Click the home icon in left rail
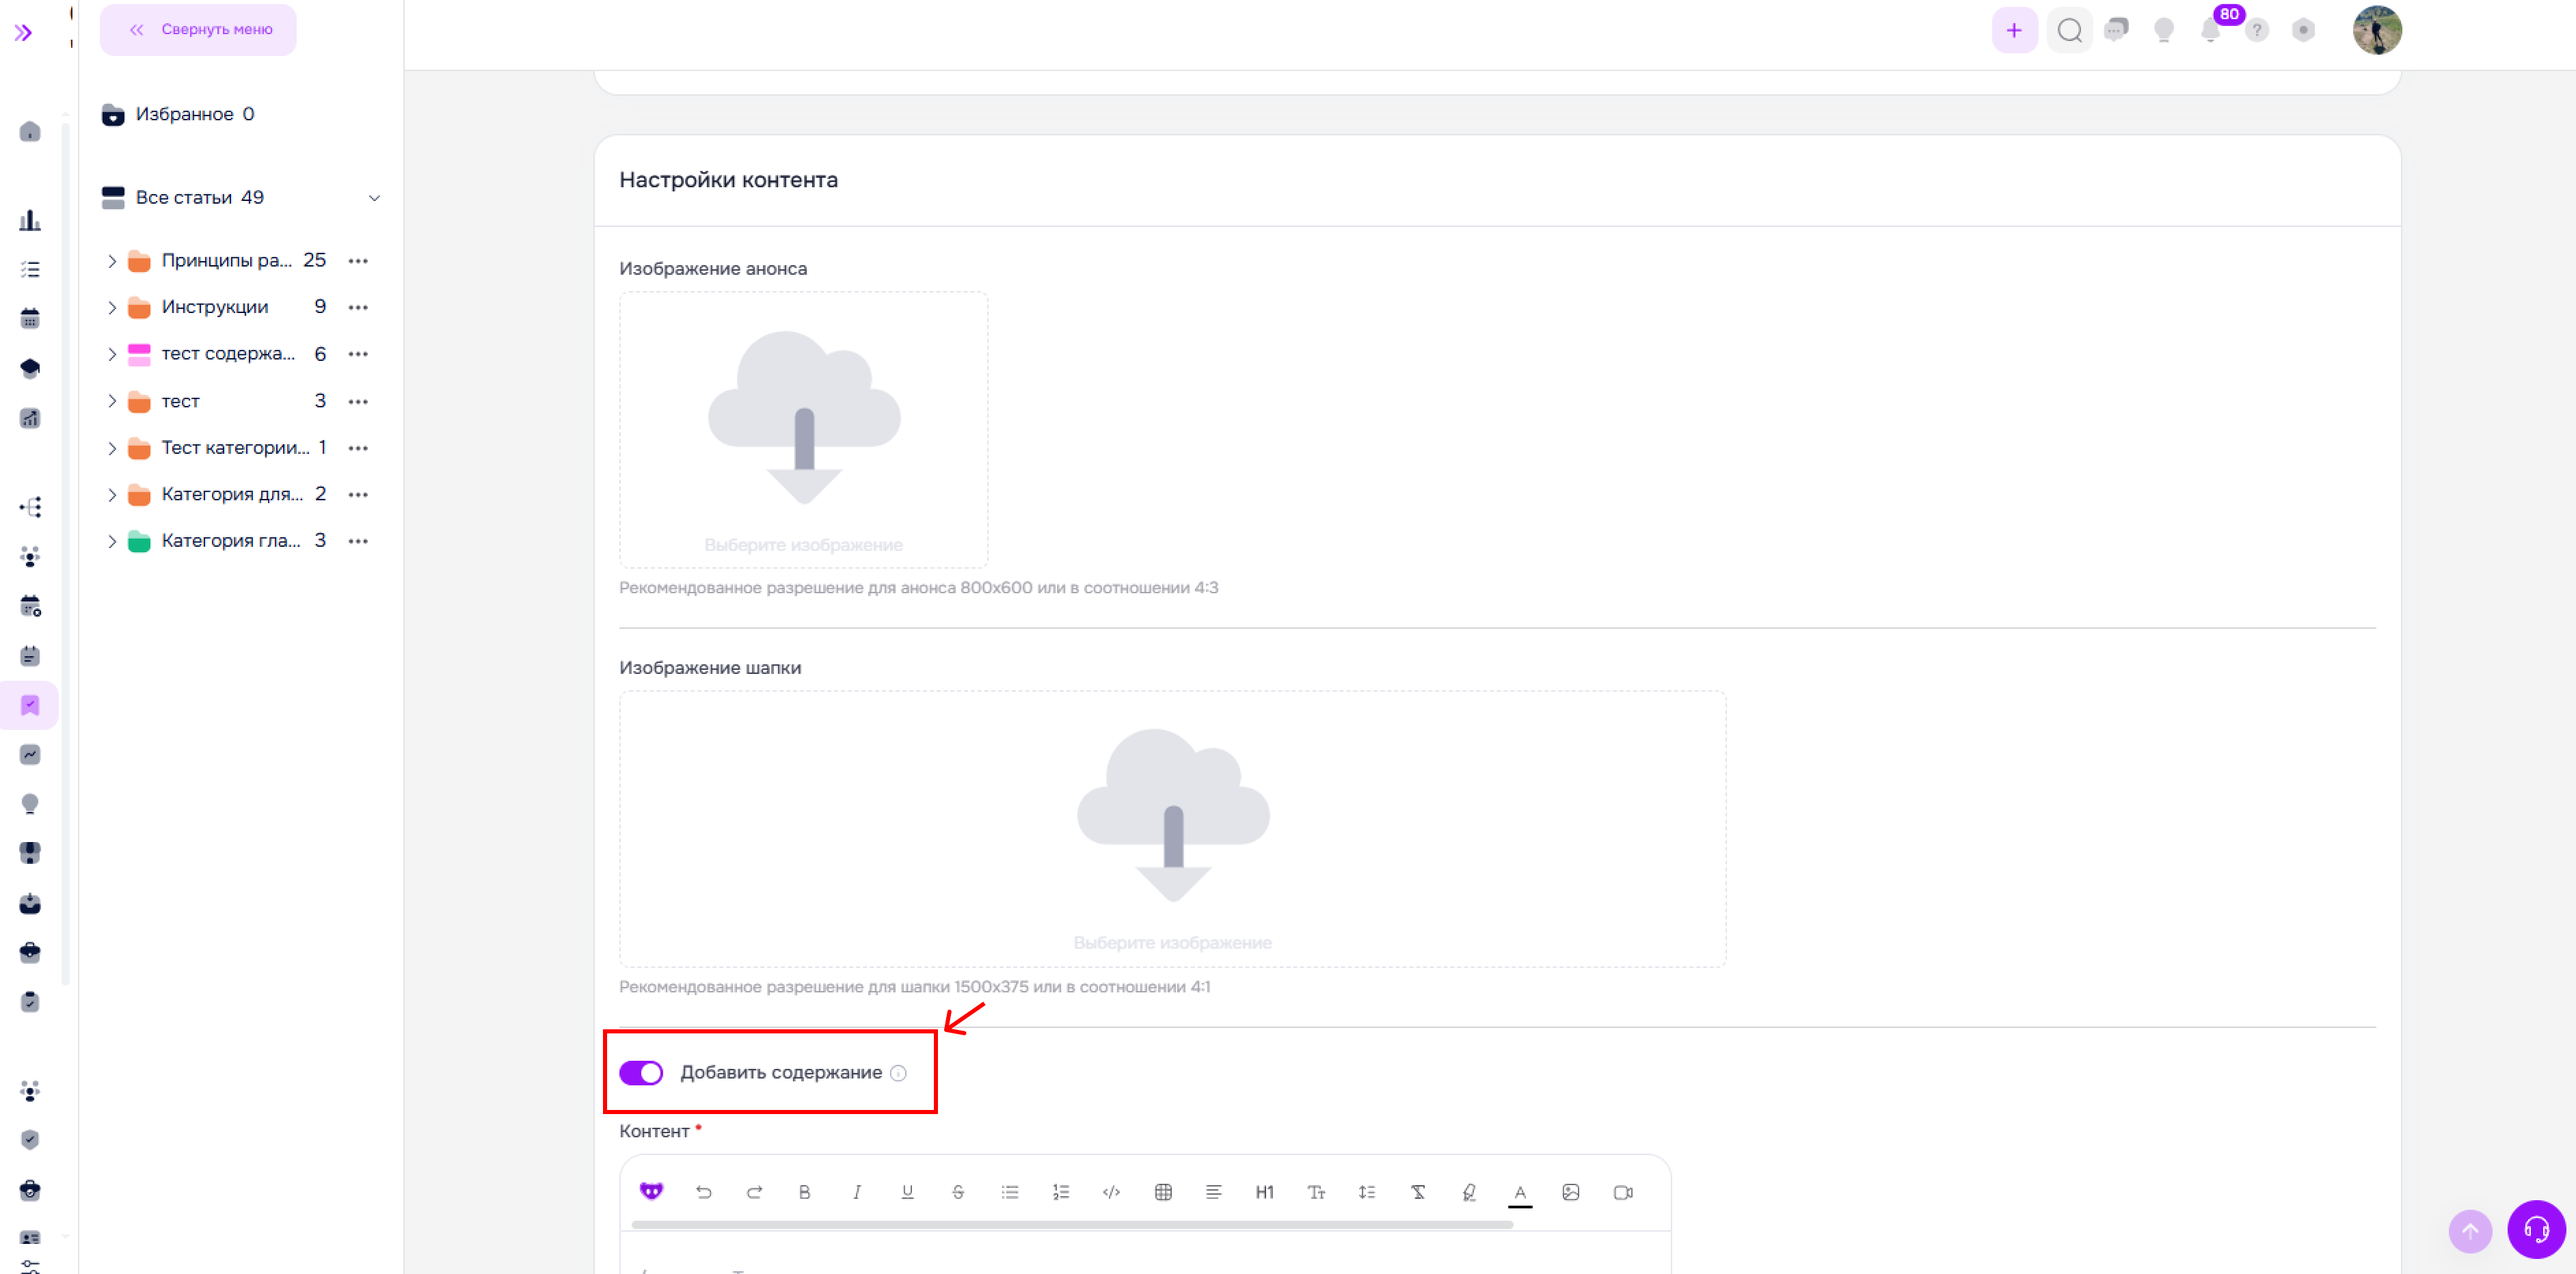 (30, 132)
